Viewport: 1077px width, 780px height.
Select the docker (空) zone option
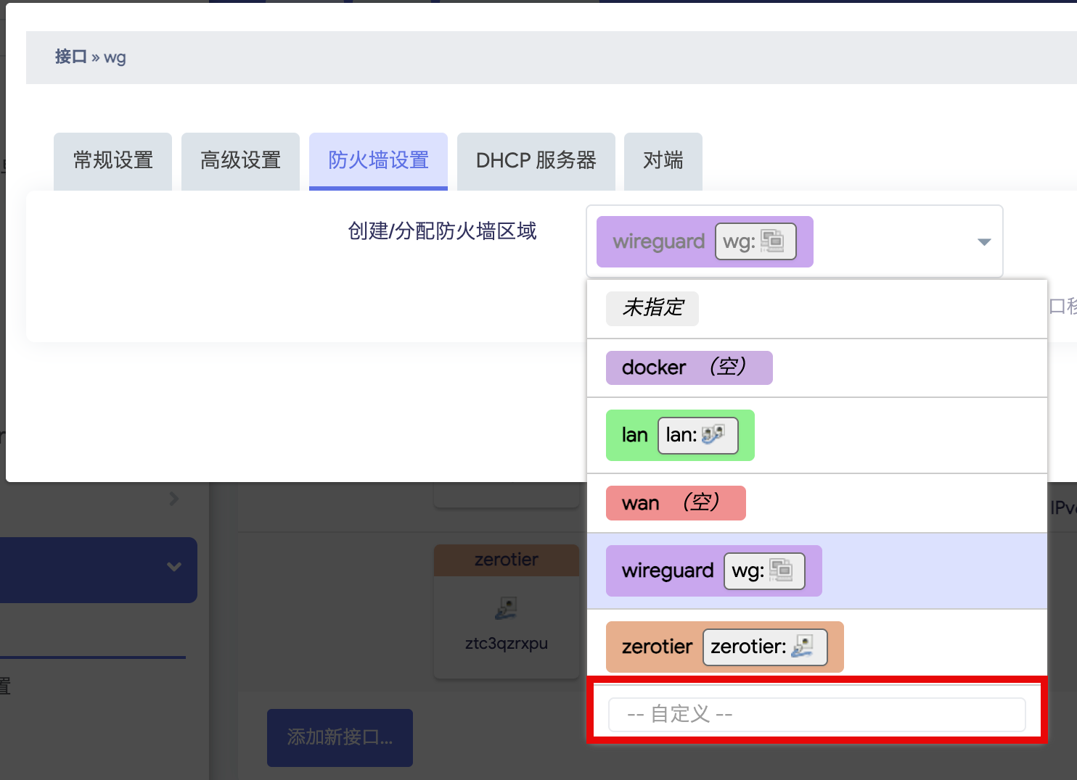(689, 368)
